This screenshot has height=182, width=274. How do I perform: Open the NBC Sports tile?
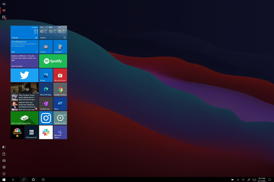pos(17,132)
